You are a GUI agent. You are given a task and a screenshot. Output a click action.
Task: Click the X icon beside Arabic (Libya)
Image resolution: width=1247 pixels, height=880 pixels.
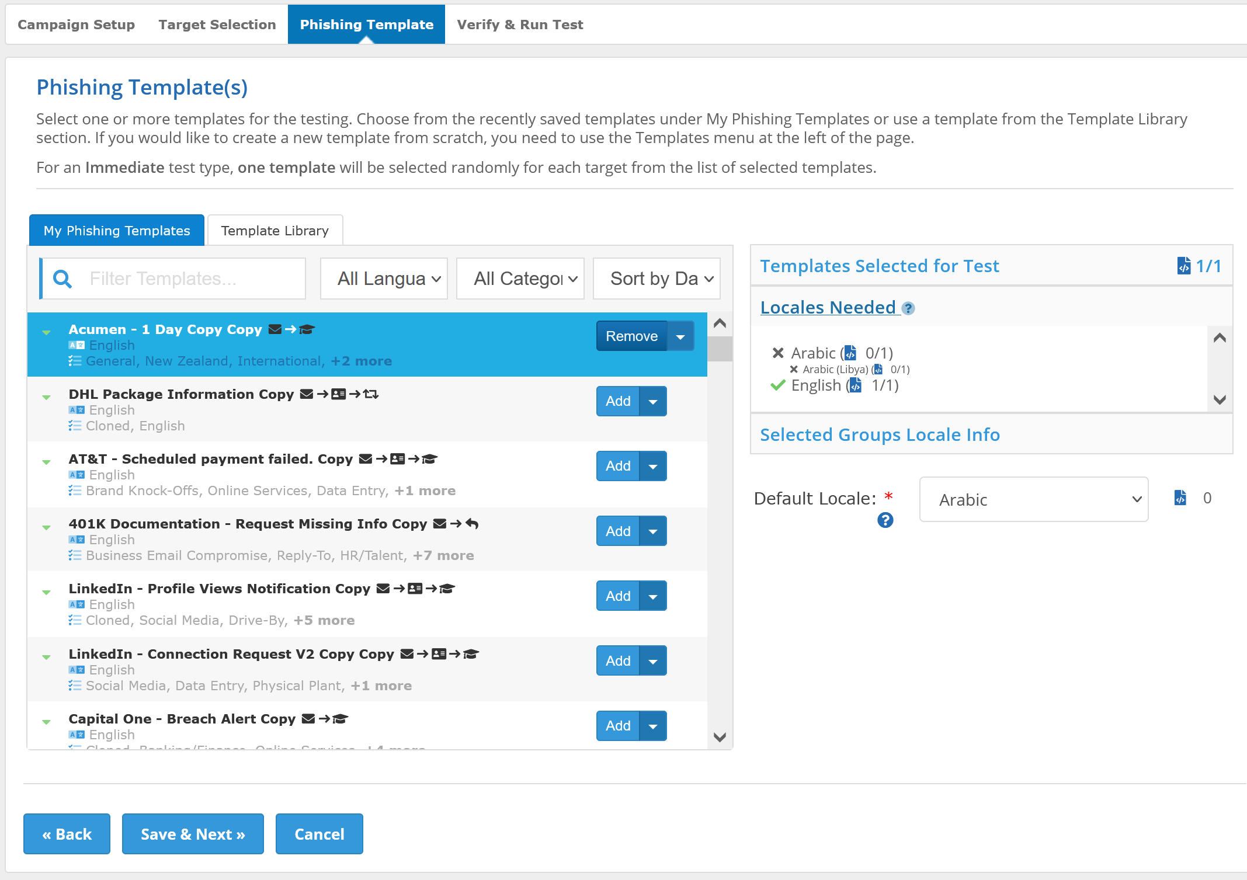[x=794, y=369]
